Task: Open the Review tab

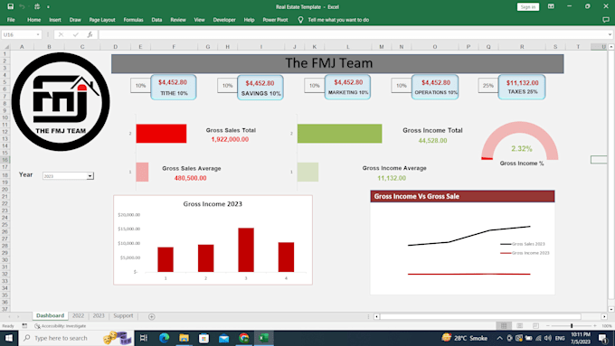Action: (178, 20)
